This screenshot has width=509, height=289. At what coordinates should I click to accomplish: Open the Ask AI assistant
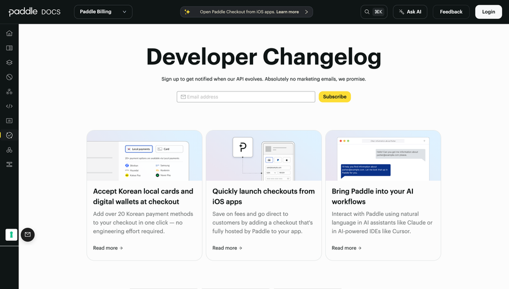tap(410, 12)
